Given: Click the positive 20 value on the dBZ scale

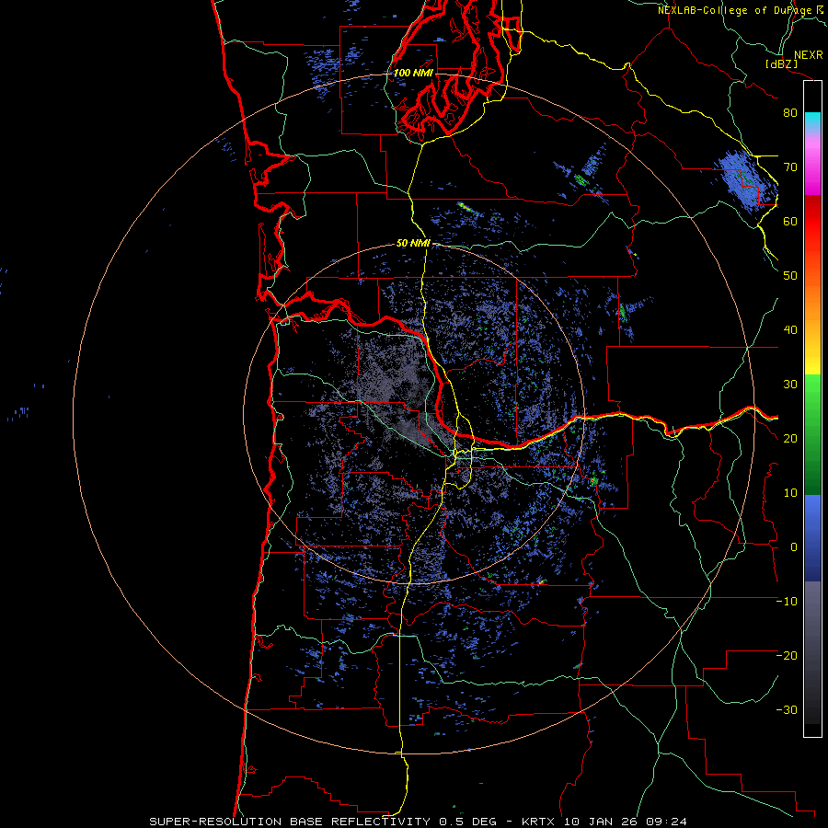Looking at the screenshot, I should point(790,439).
